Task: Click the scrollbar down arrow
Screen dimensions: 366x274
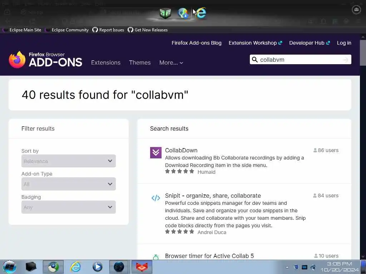Action: pos(363,256)
